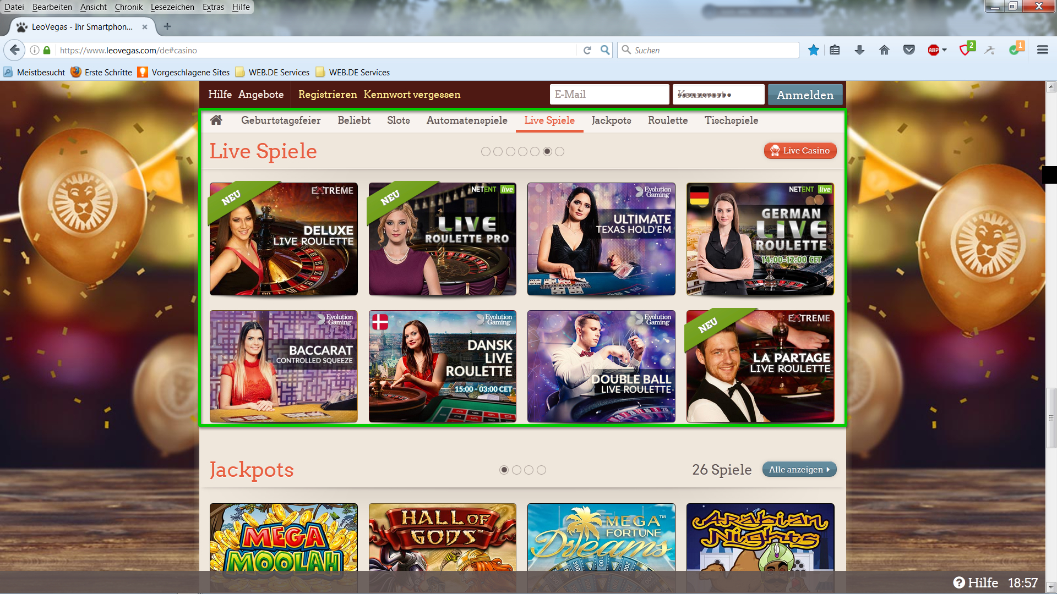1057x594 pixels.
Task: Open the downloads arrow icon
Action: (859, 50)
